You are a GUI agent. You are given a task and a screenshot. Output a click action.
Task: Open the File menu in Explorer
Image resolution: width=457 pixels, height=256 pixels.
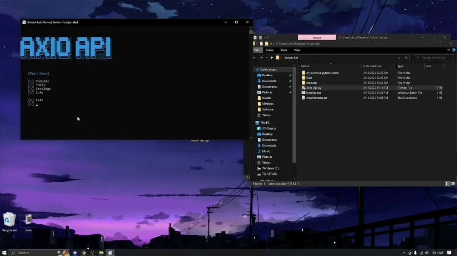pyautogui.click(x=256, y=50)
